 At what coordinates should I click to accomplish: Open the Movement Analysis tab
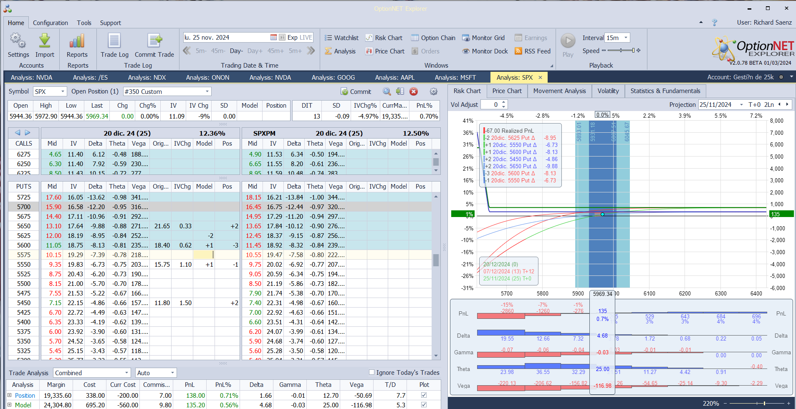point(560,91)
